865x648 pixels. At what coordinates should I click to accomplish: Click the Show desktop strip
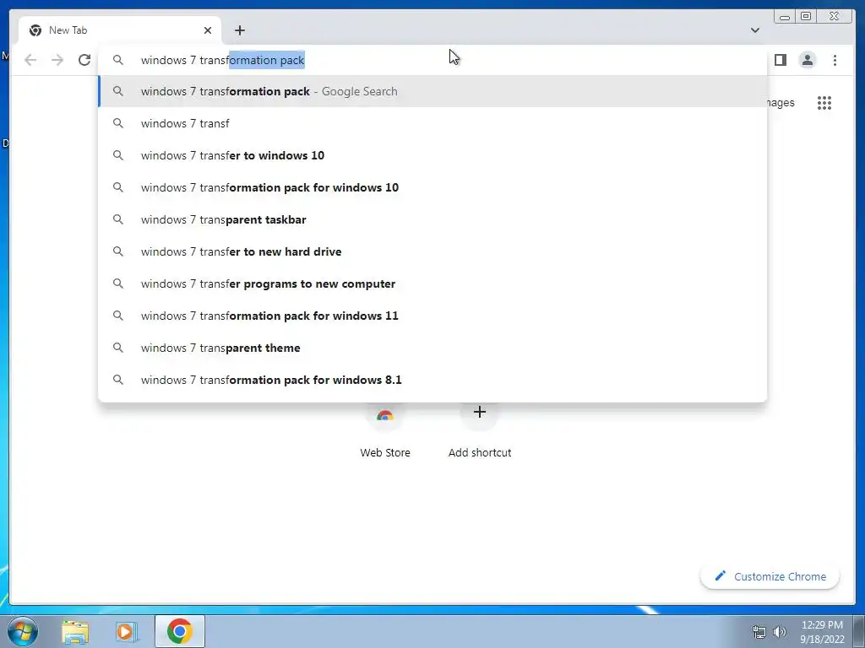tap(859, 631)
